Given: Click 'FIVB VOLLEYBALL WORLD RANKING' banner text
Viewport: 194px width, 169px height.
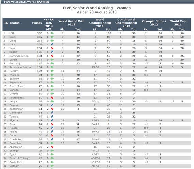Looking at the screenshot, I should [x=27, y=2].
